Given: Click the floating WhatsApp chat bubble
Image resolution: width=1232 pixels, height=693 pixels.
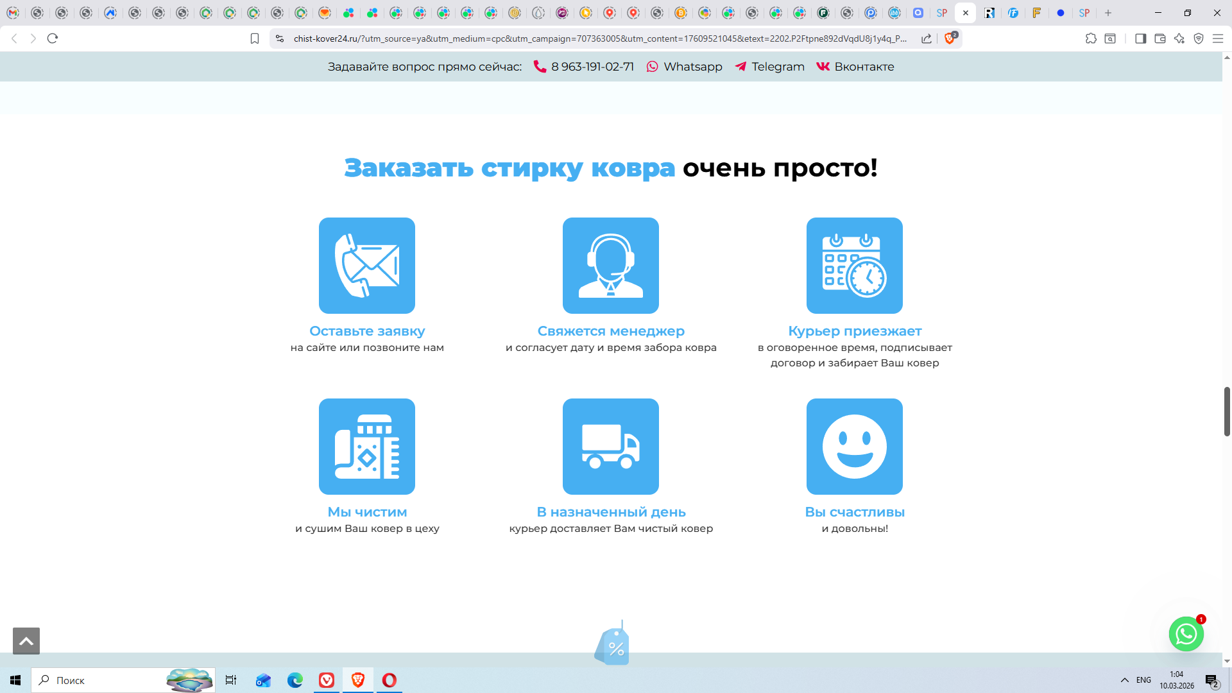Looking at the screenshot, I should (x=1186, y=634).
